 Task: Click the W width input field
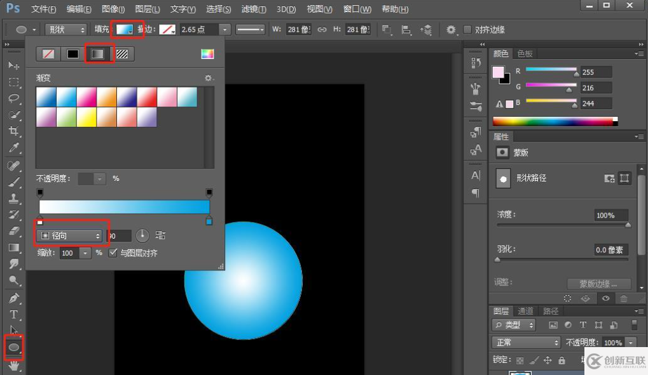click(297, 30)
